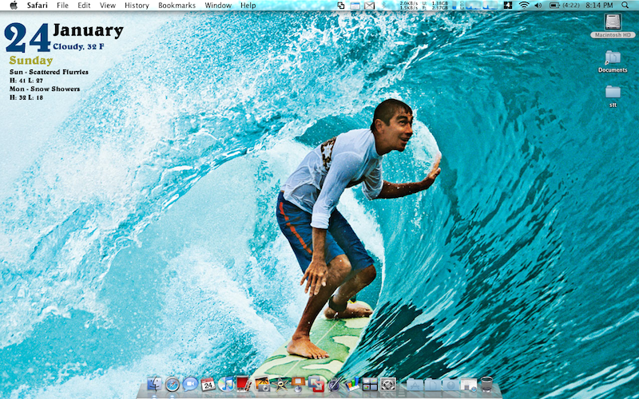Open the Wi-Fi status menu

click(524, 6)
